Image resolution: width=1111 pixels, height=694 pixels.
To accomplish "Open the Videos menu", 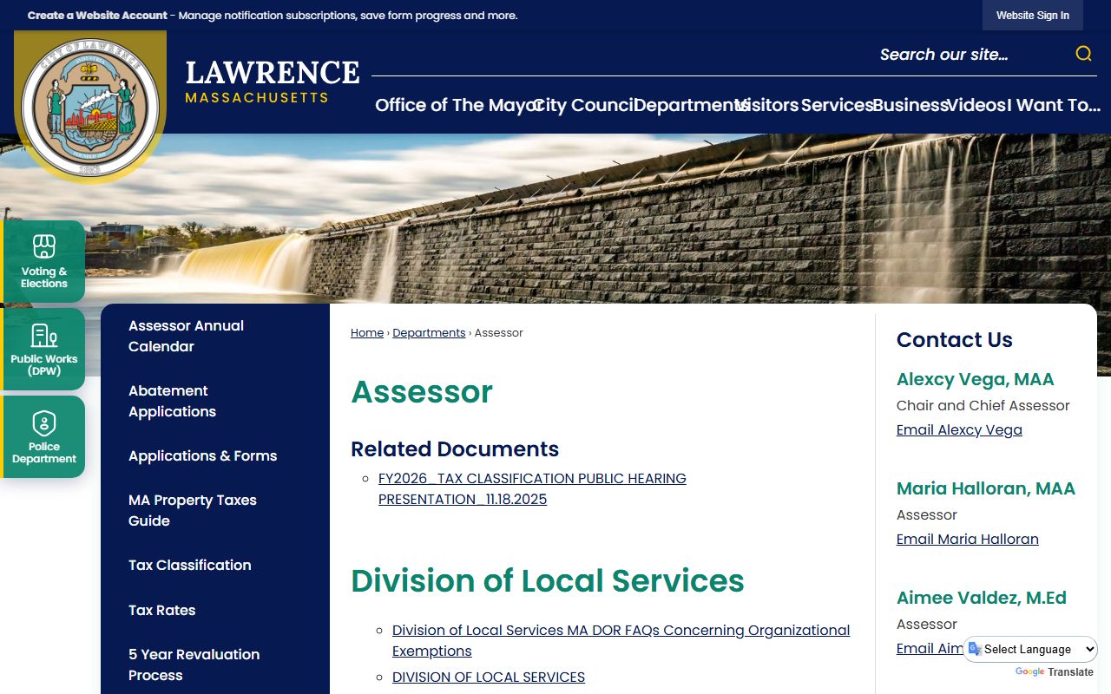I will point(975,105).
